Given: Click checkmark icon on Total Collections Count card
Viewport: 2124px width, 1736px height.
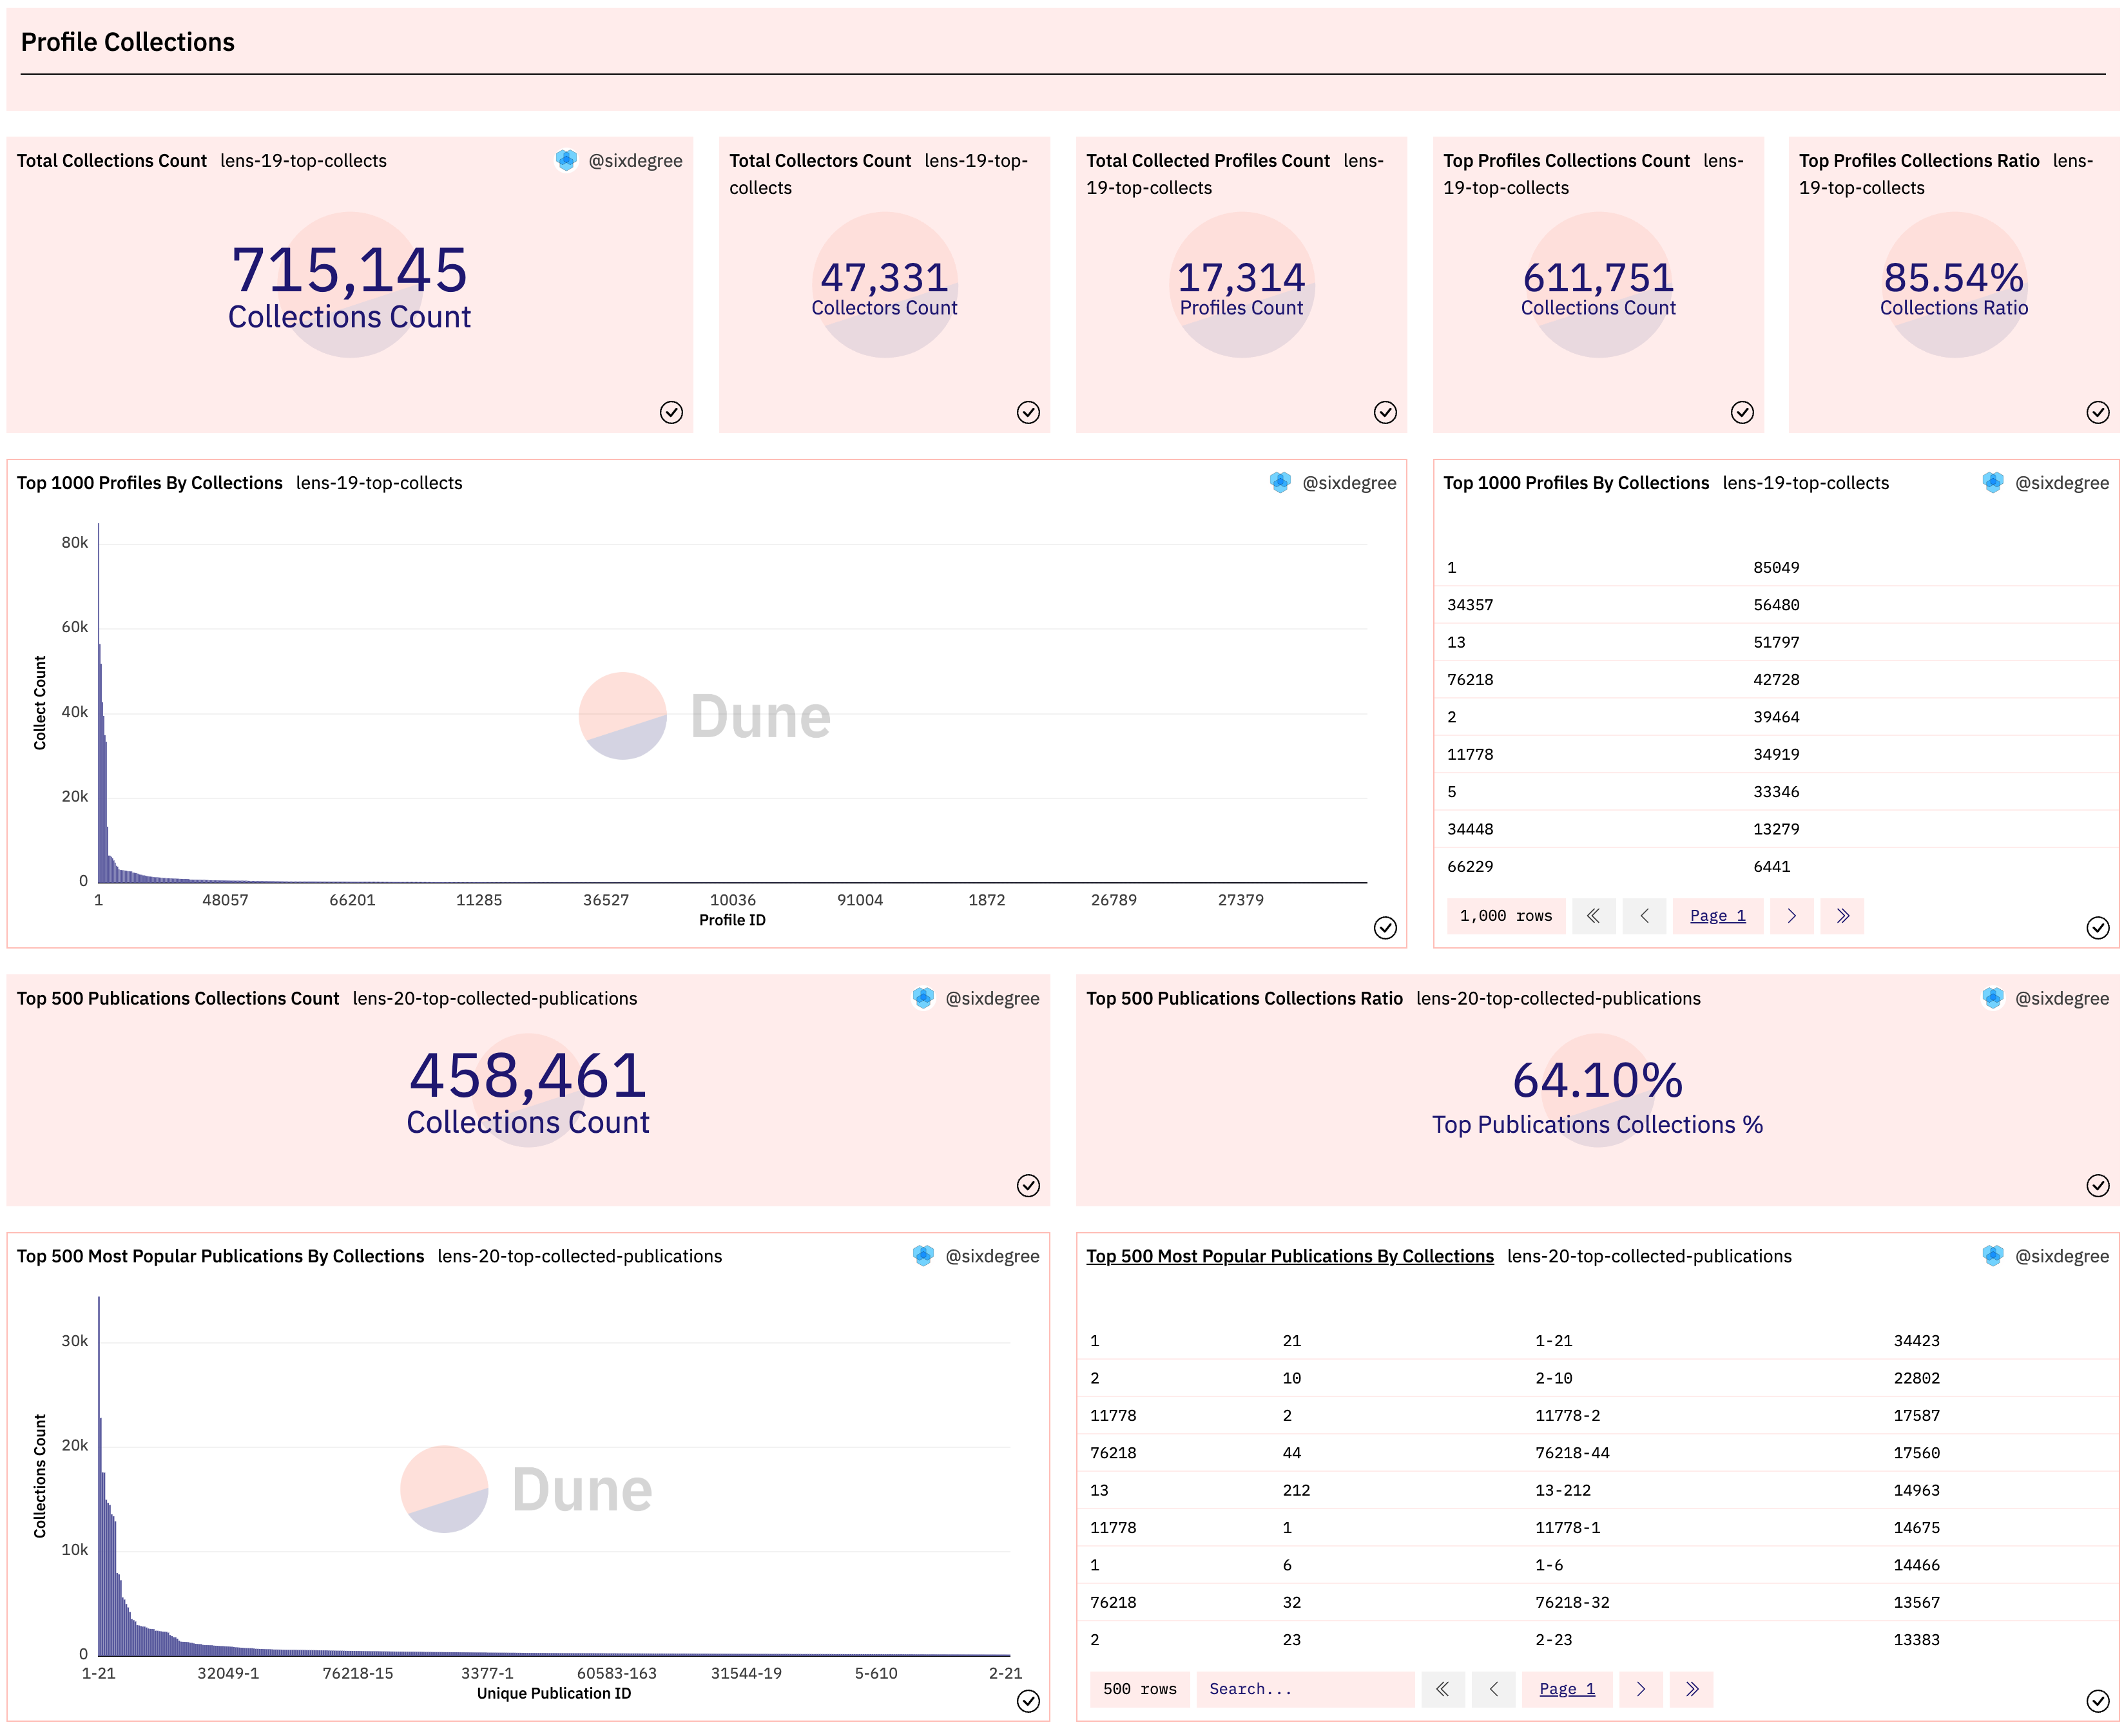Looking at the screenshot, I should pyautogui.click(x=671, y=412).
